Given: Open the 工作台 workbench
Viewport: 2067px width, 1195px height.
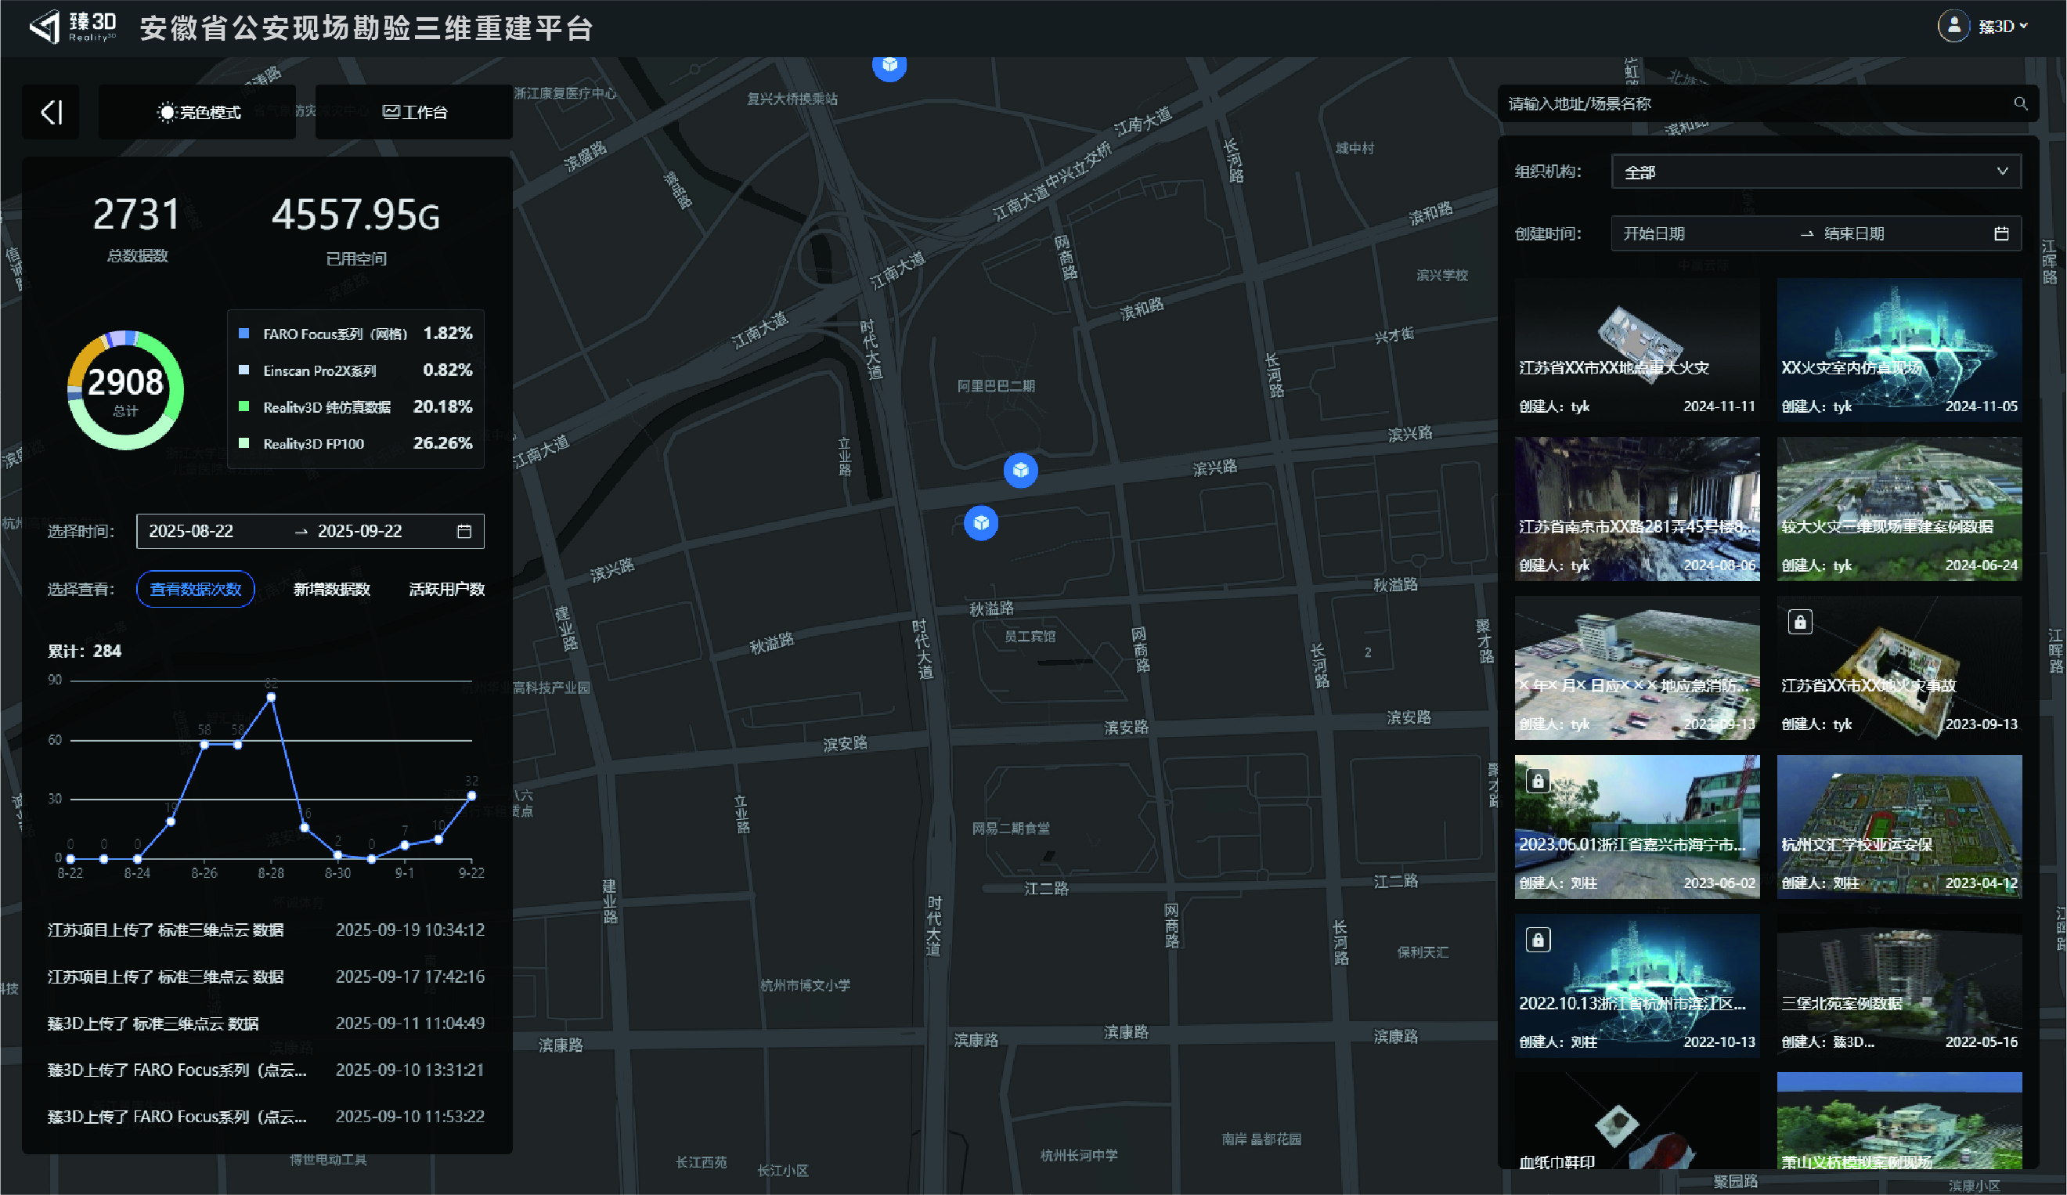Looking at the screenshot, I should (414, 112).
